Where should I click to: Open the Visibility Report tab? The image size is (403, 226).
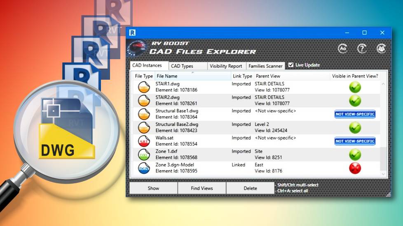tap(227, 66)
